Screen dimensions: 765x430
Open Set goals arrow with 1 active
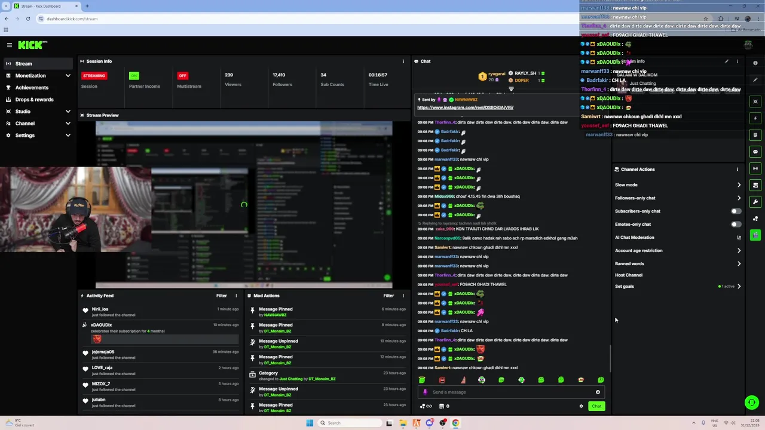click(739, 287)
